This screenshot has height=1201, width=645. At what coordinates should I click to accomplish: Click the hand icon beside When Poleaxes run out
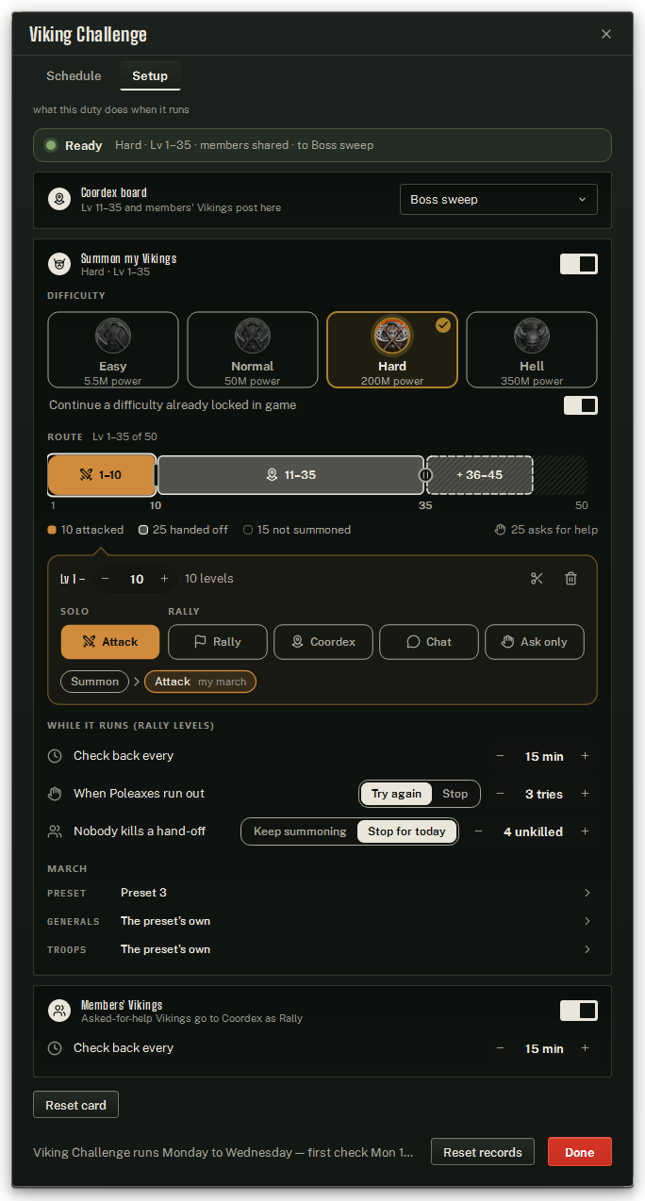click(x=55, y=794)
